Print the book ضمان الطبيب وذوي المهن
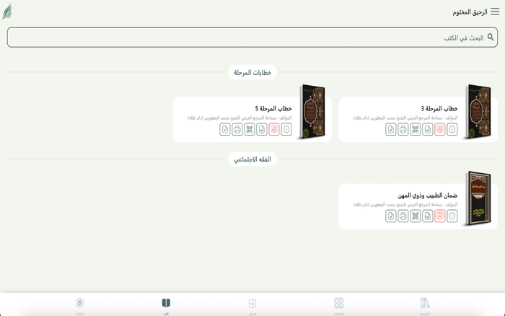 coord(403,216)
